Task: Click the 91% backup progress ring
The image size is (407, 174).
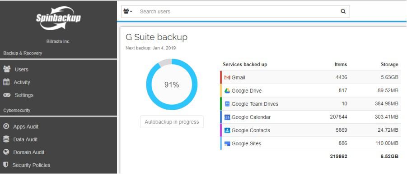Action: pos(172,85)
